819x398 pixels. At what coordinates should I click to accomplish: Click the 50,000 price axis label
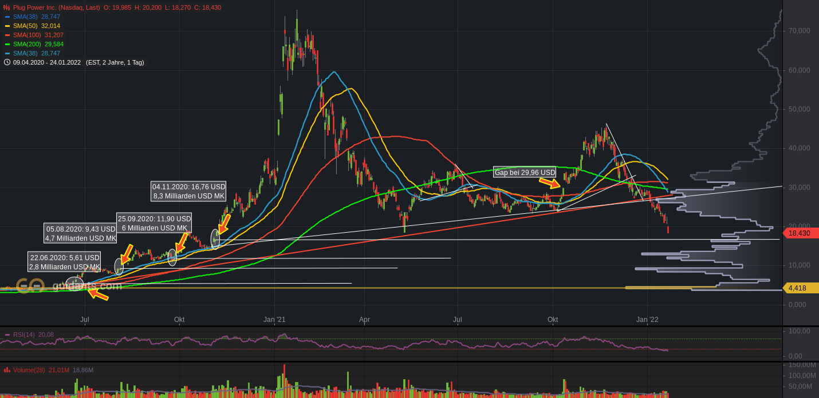coord(800,109)
